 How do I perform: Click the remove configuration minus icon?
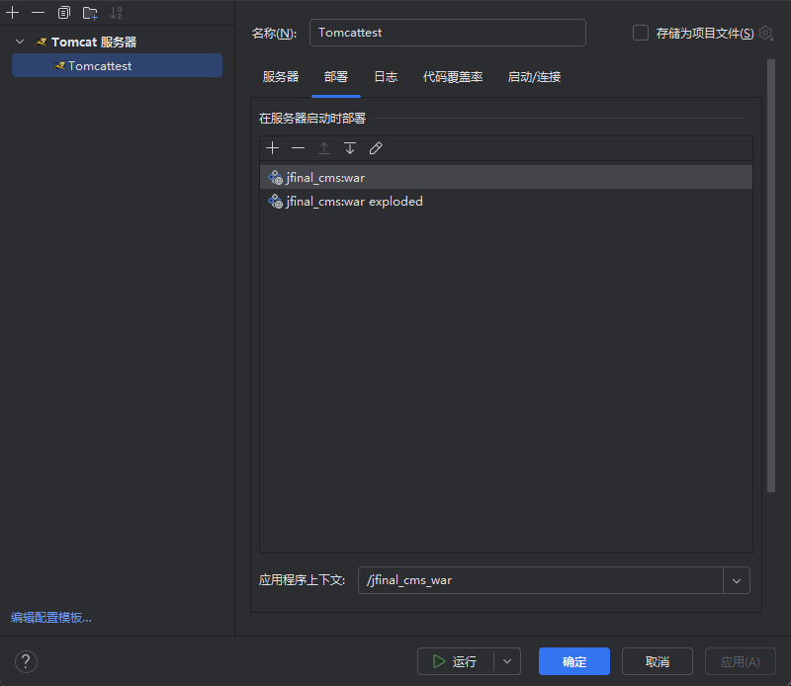coord(38,13)
